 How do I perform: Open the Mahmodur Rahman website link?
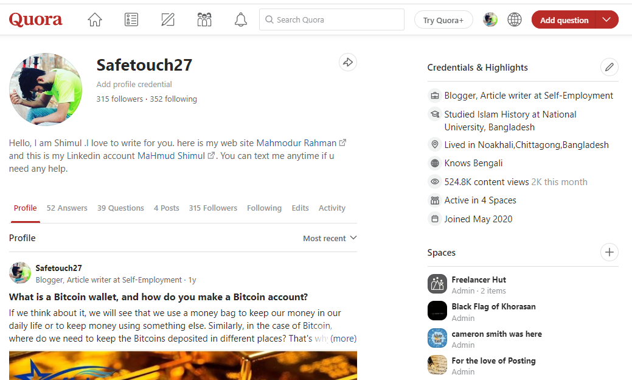pyautogui.click(x=296, y=143)
